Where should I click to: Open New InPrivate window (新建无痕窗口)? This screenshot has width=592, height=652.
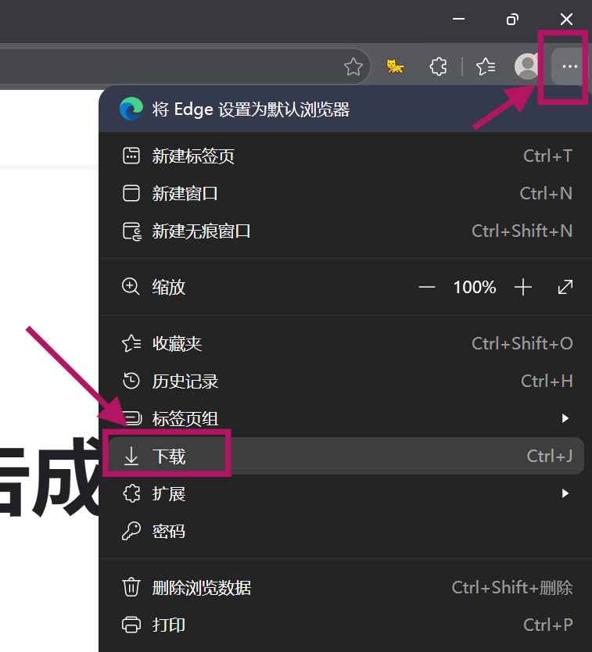(346, 231)
